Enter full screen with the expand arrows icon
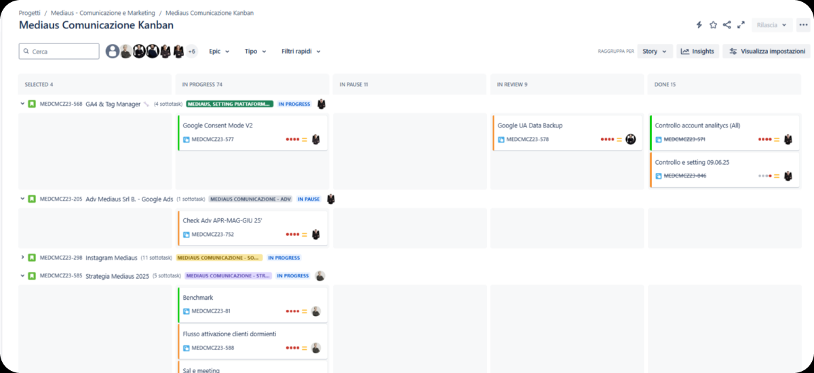814x373 pixels. pos(741,25)
